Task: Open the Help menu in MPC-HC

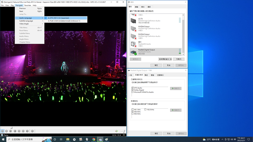Action: tap(34, 5)
